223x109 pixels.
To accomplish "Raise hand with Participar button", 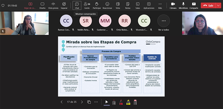I will [97, 5].
